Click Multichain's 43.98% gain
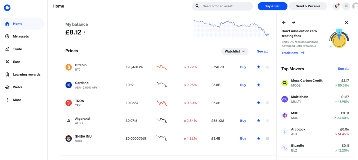The width and height of the screenshot is (358, 160). [x=341, y=102]
